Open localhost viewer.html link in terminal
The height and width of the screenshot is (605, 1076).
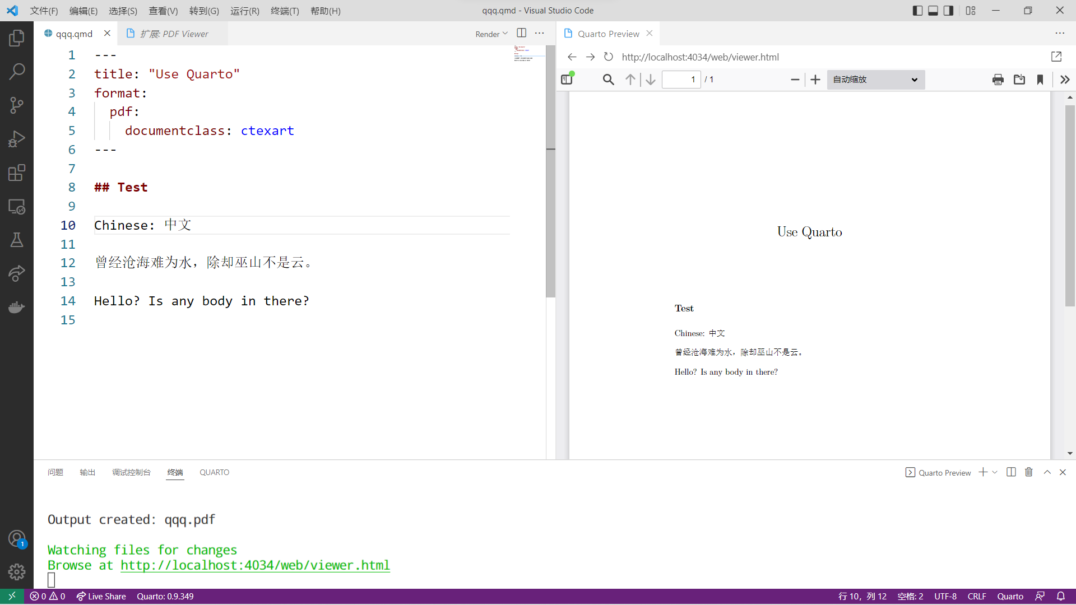(255, 565)
